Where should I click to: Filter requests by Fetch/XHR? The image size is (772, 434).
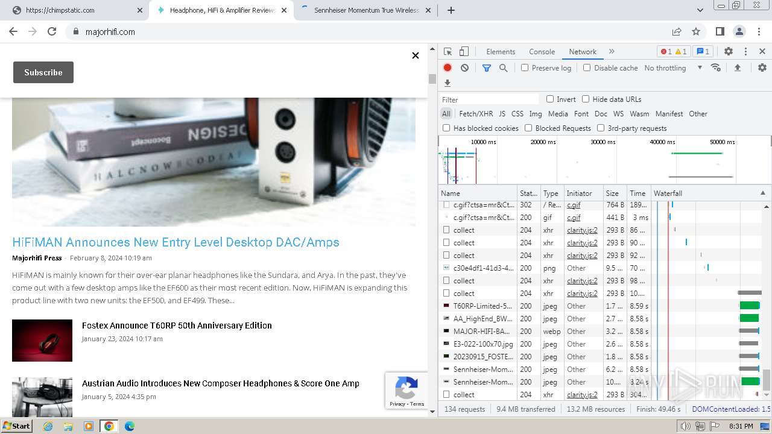pos(476,114)
